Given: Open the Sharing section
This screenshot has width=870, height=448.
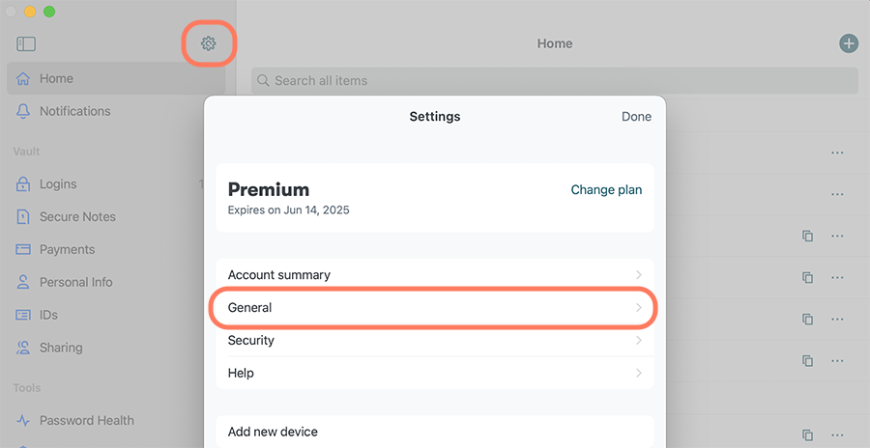Looking at the screenshot, I should pos(61,348).
